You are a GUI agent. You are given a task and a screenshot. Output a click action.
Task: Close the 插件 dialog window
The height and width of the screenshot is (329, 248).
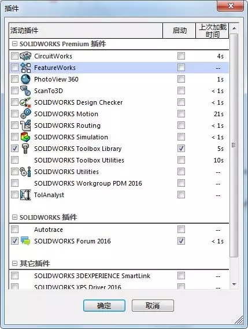pos(231,6)
